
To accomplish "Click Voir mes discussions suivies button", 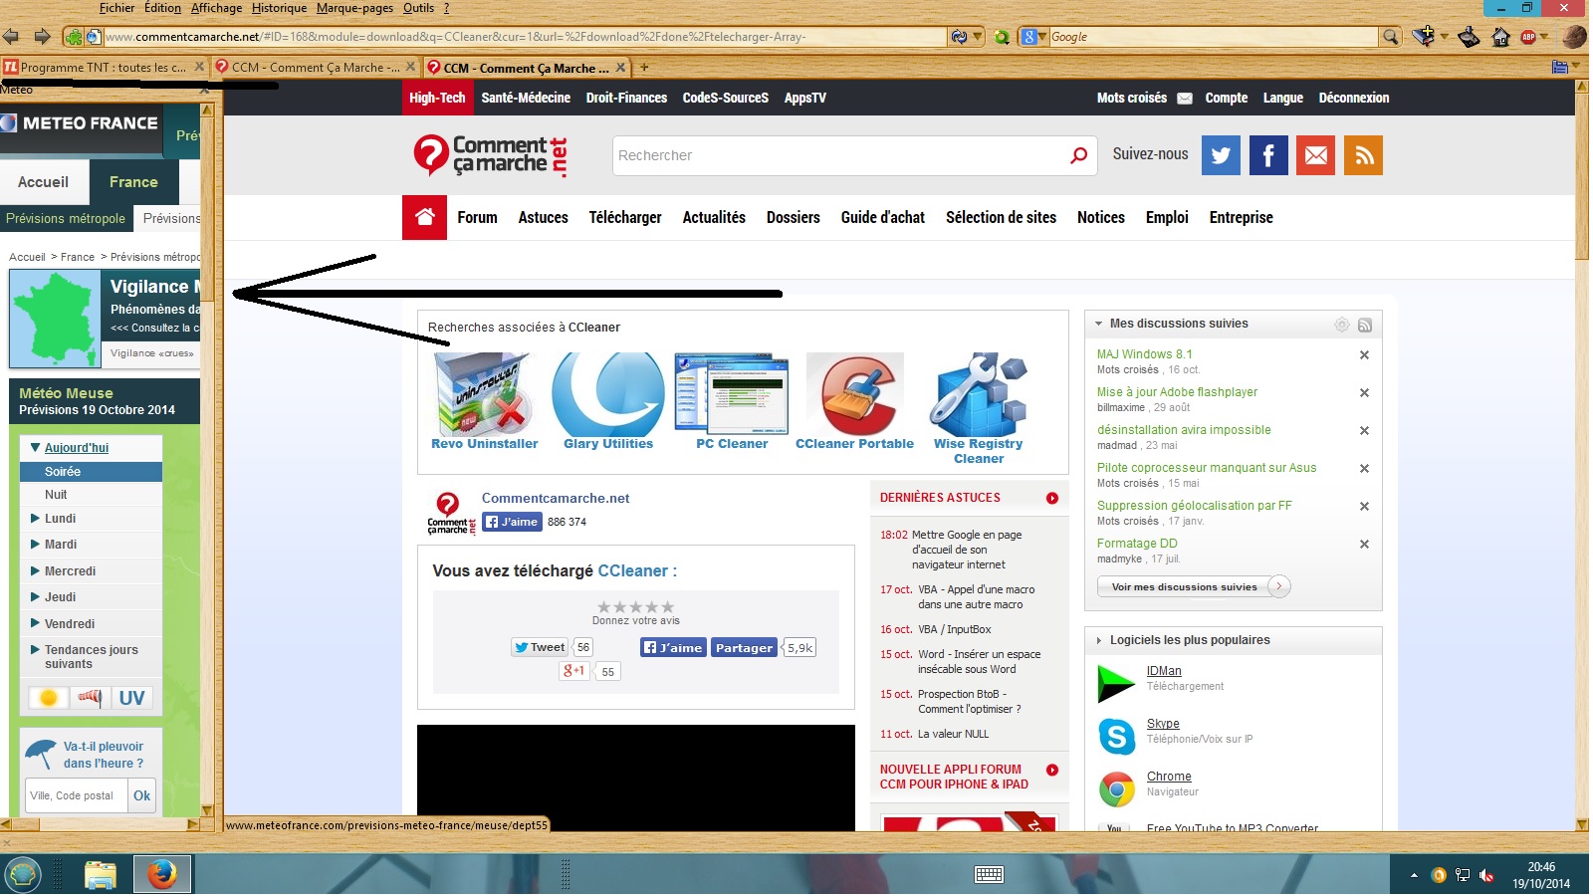I will (1194, 587).
